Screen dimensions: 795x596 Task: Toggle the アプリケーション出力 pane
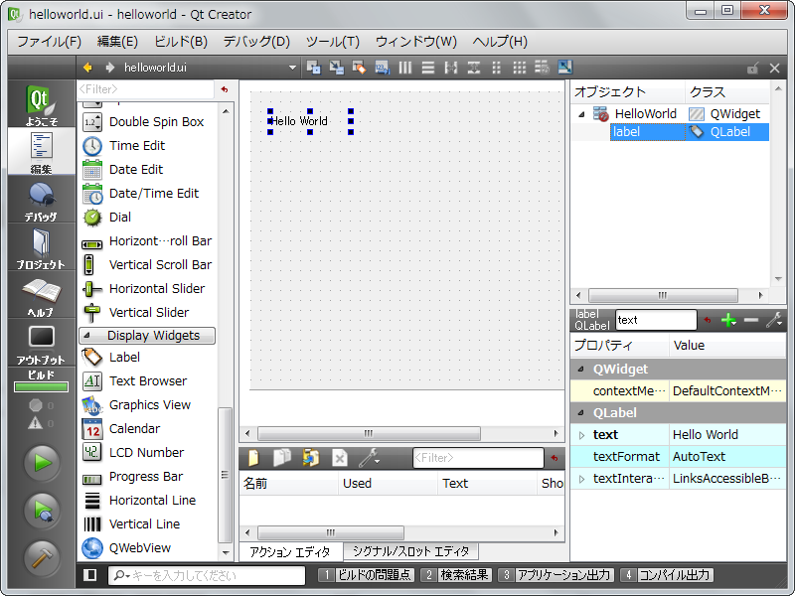[556, 575]
